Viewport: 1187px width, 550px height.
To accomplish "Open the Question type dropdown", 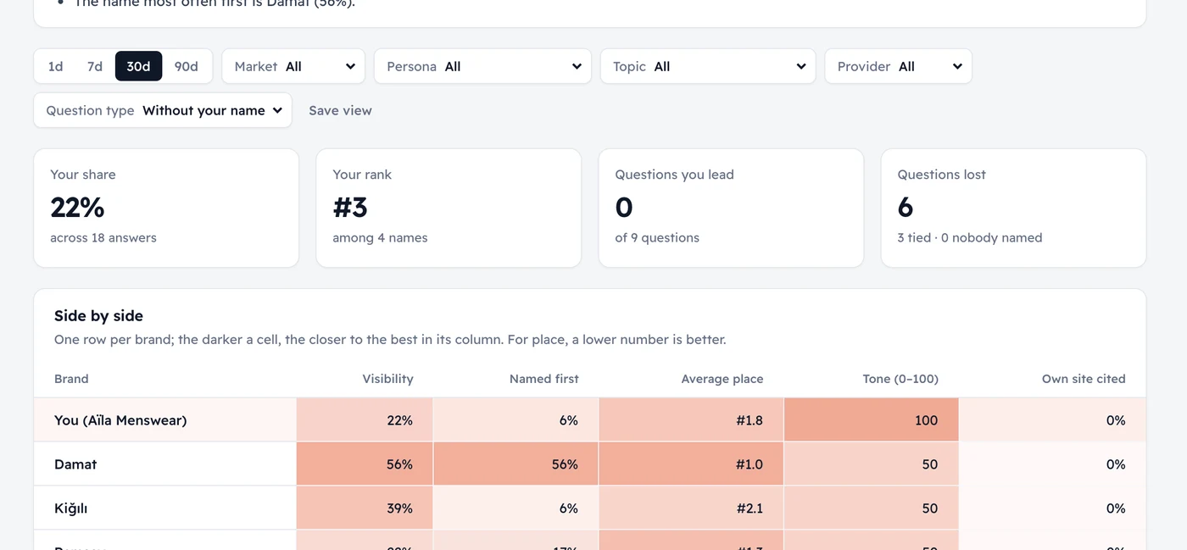I will click(x=163, y=110).
